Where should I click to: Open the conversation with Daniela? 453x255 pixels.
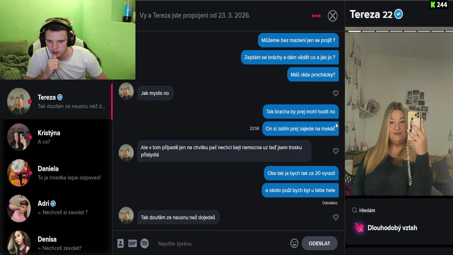coord(56,173)
